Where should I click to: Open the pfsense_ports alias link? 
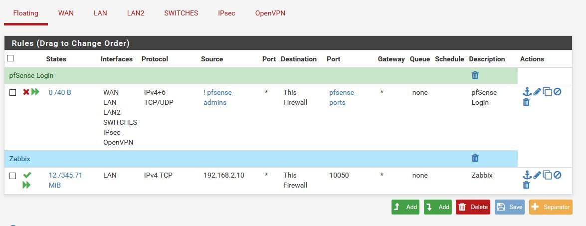[x=343, y=97]
